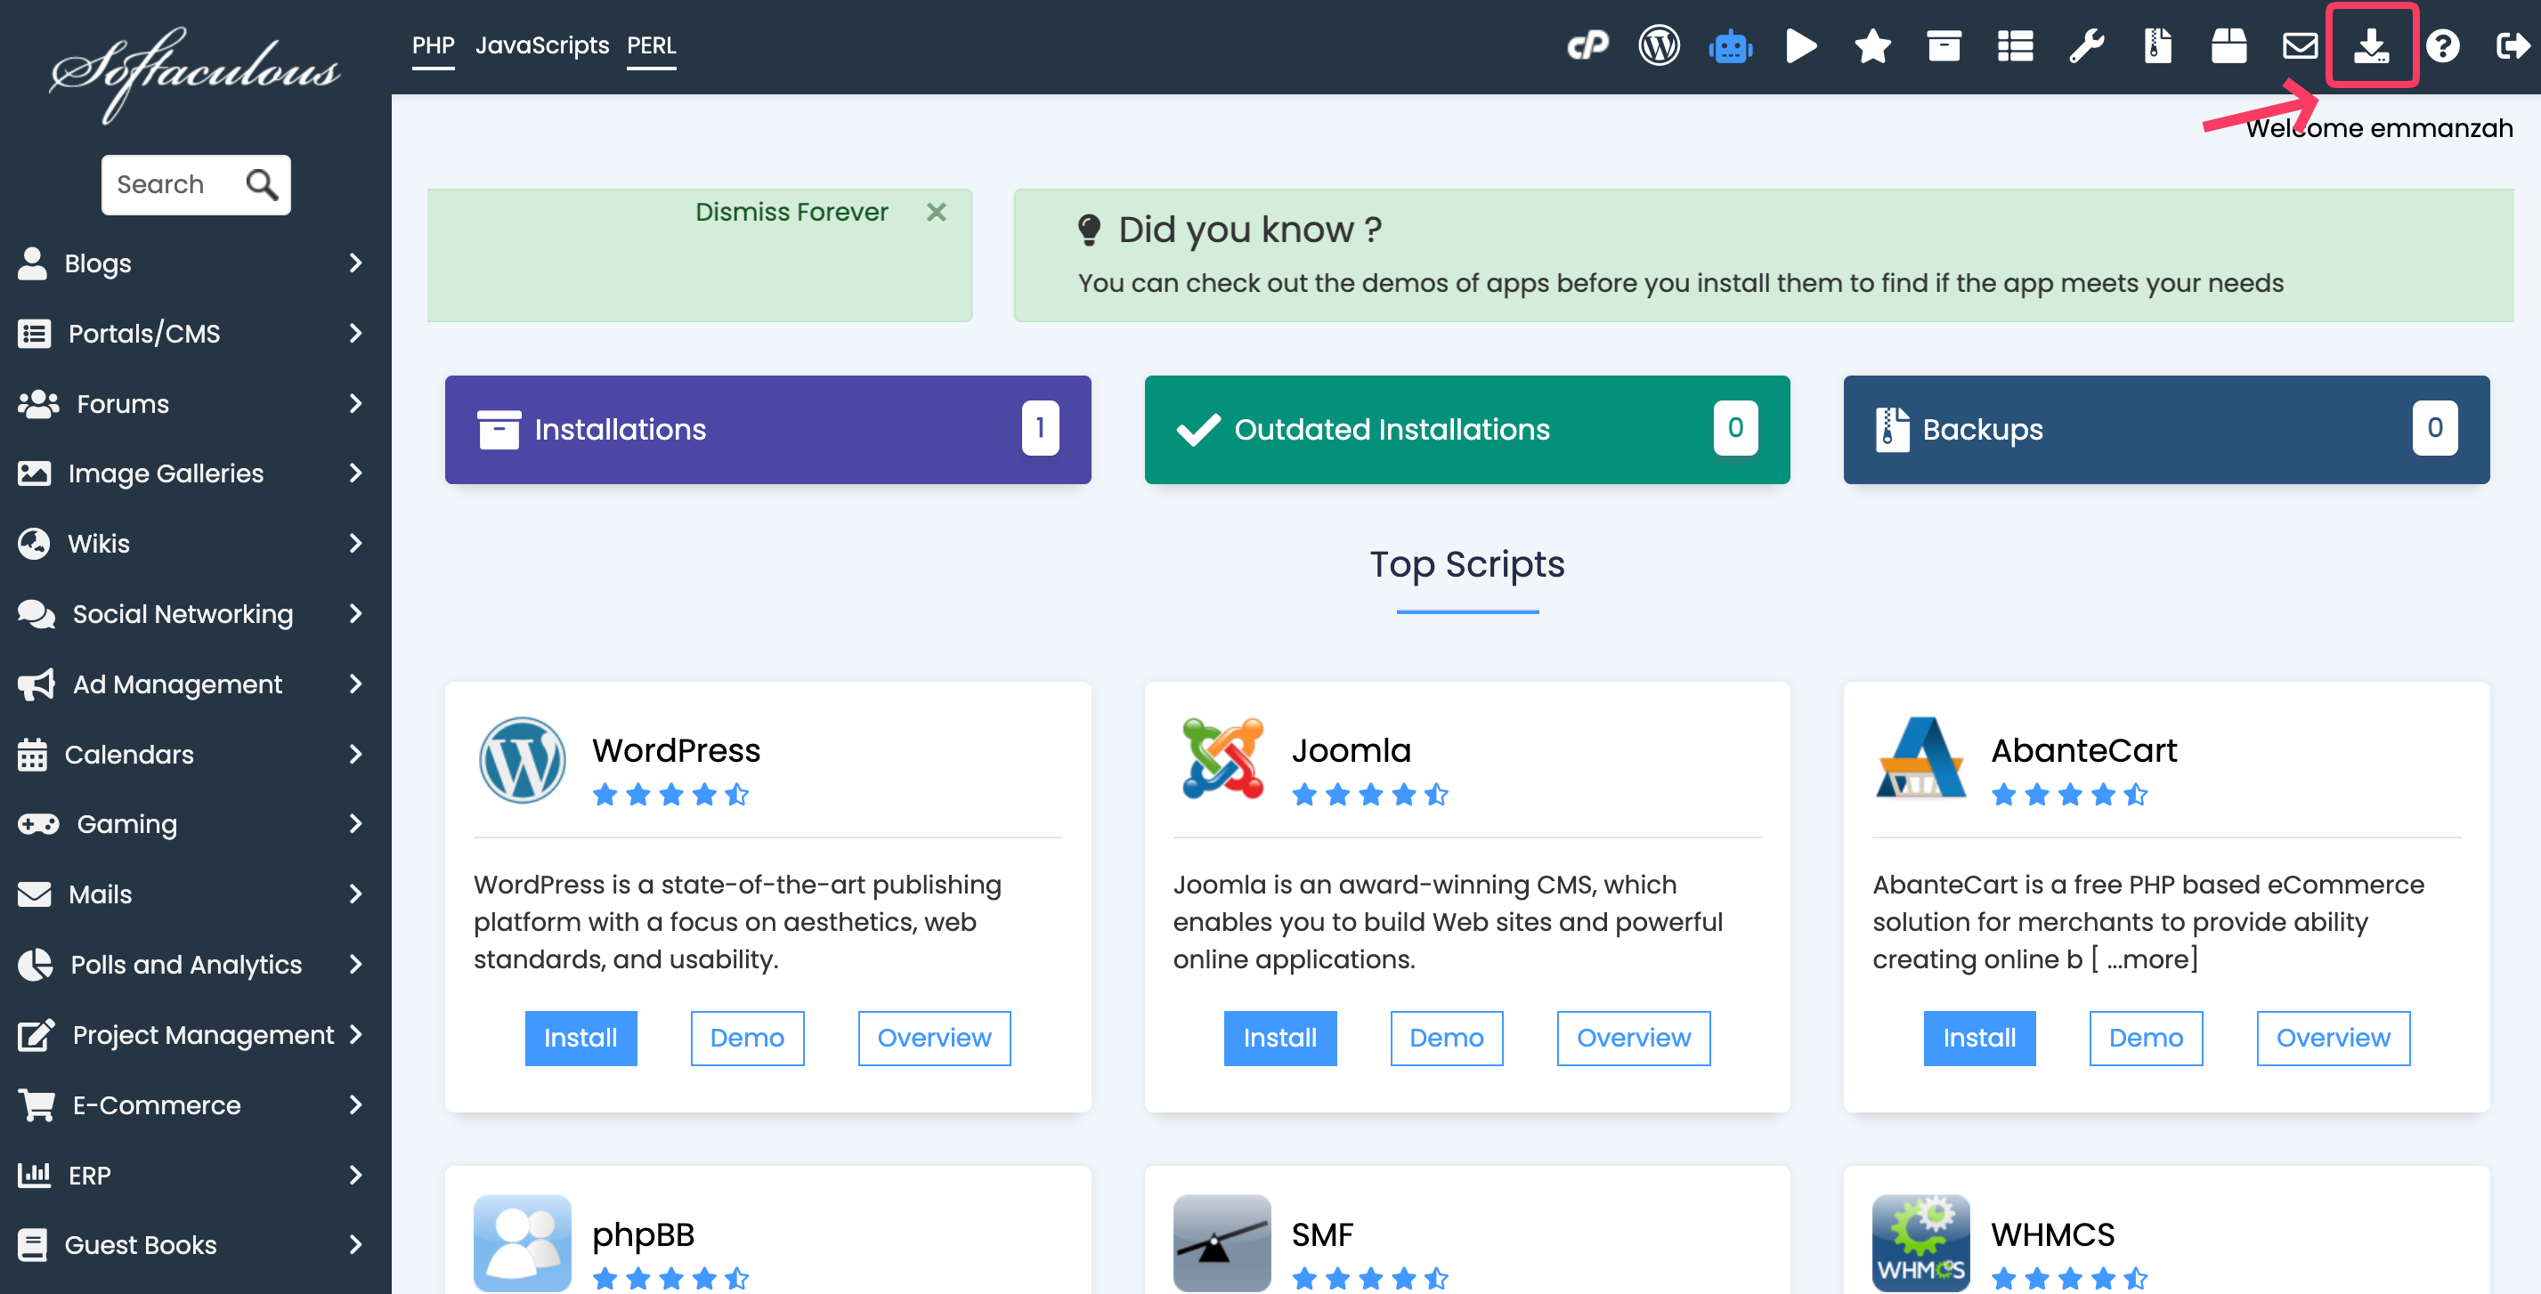This screenshot has height=1294, width=2541.
Task: Switch to the PERL tab
Action: 651,45
